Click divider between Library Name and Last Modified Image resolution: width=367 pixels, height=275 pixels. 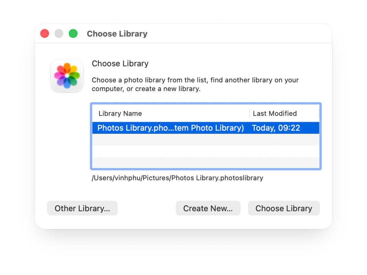[x=249, y=113]
